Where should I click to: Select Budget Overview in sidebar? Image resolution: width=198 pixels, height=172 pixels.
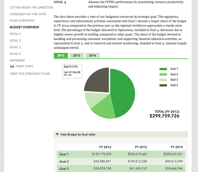[24, 27]
